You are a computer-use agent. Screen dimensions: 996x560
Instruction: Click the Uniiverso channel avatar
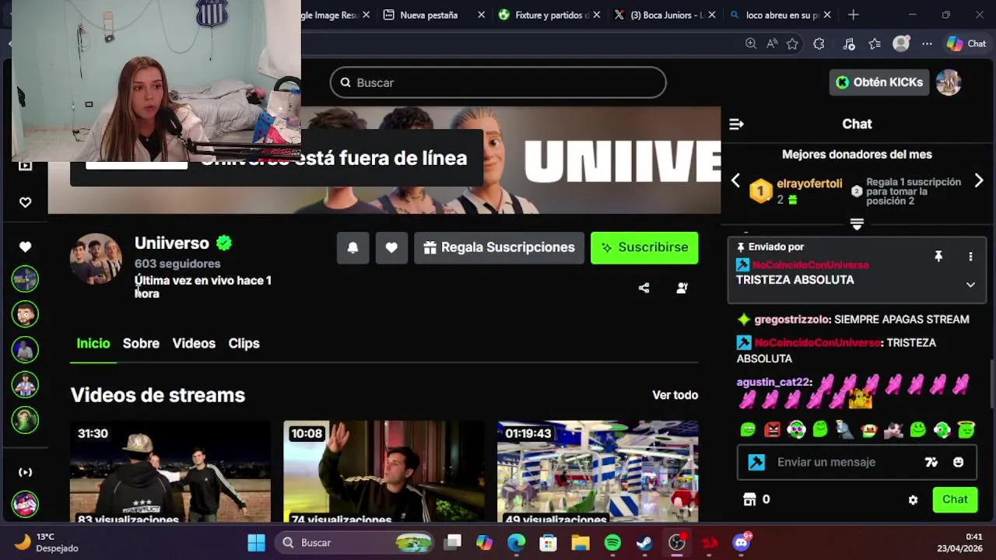pos(96,259)
